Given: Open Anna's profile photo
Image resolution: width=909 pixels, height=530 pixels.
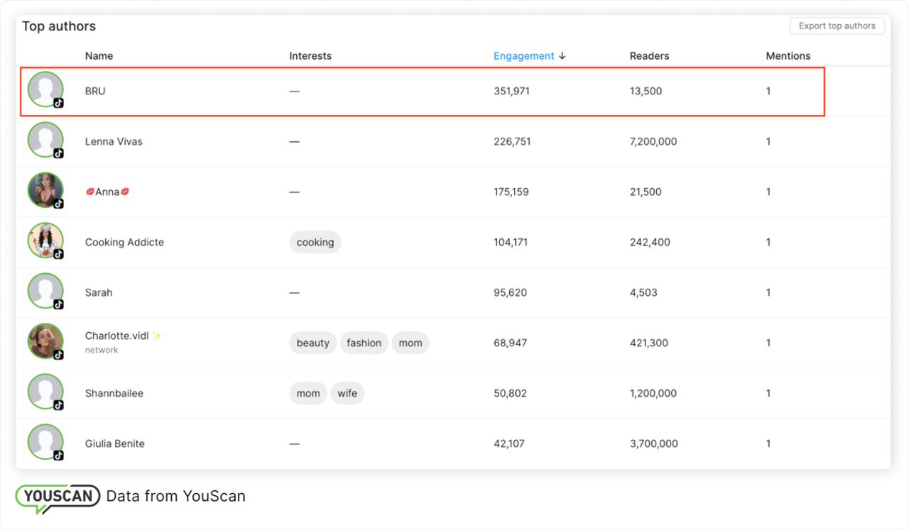Looking at the screenshot, I should click(x=45, y=191).
